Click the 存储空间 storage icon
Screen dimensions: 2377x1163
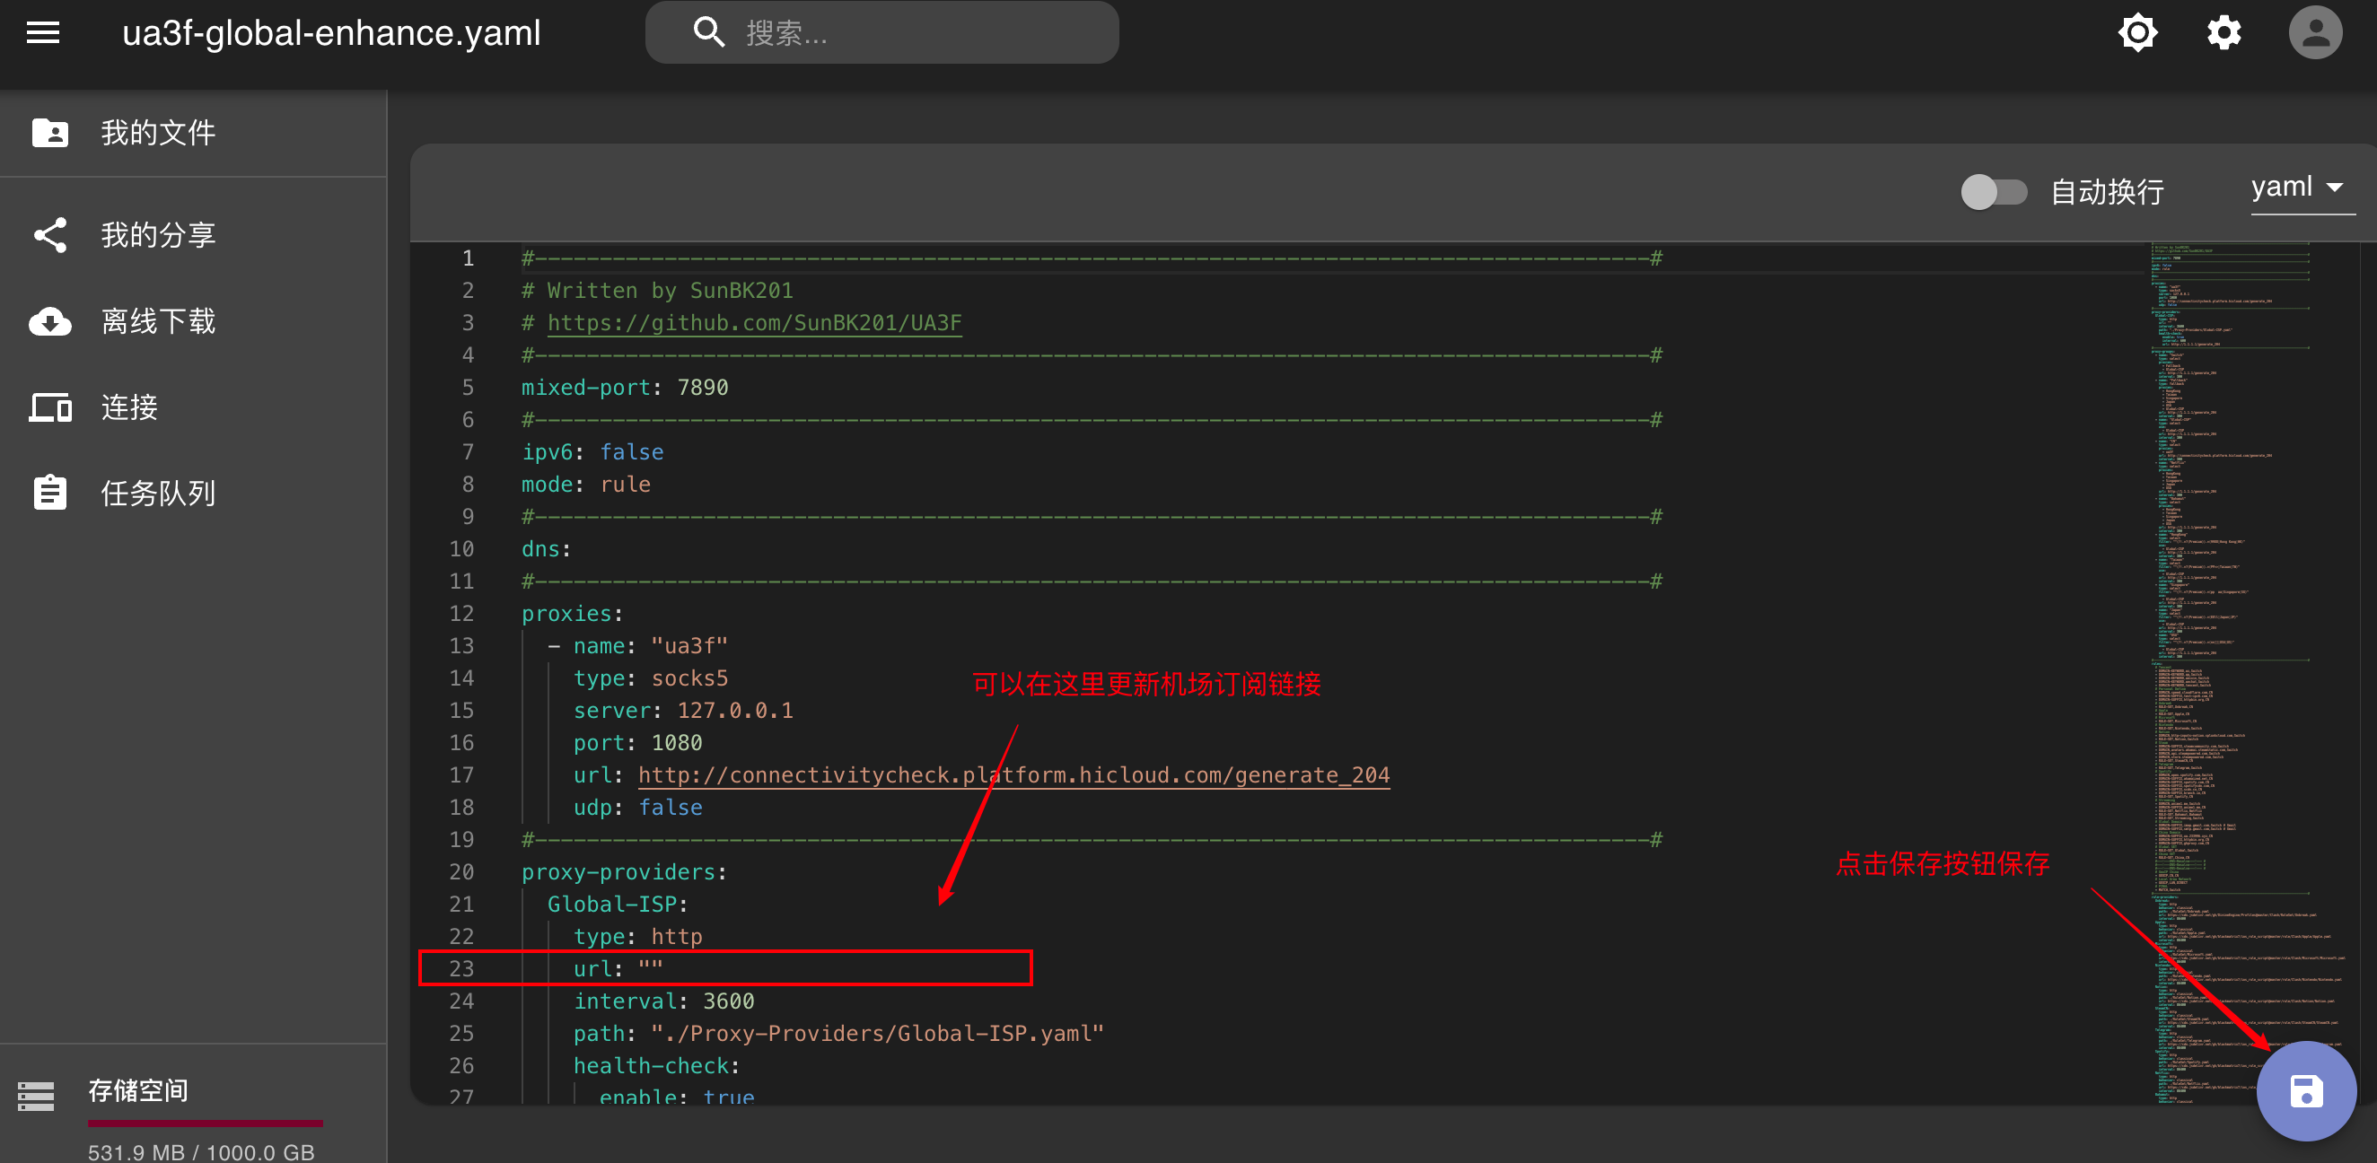click(36, 1095)
